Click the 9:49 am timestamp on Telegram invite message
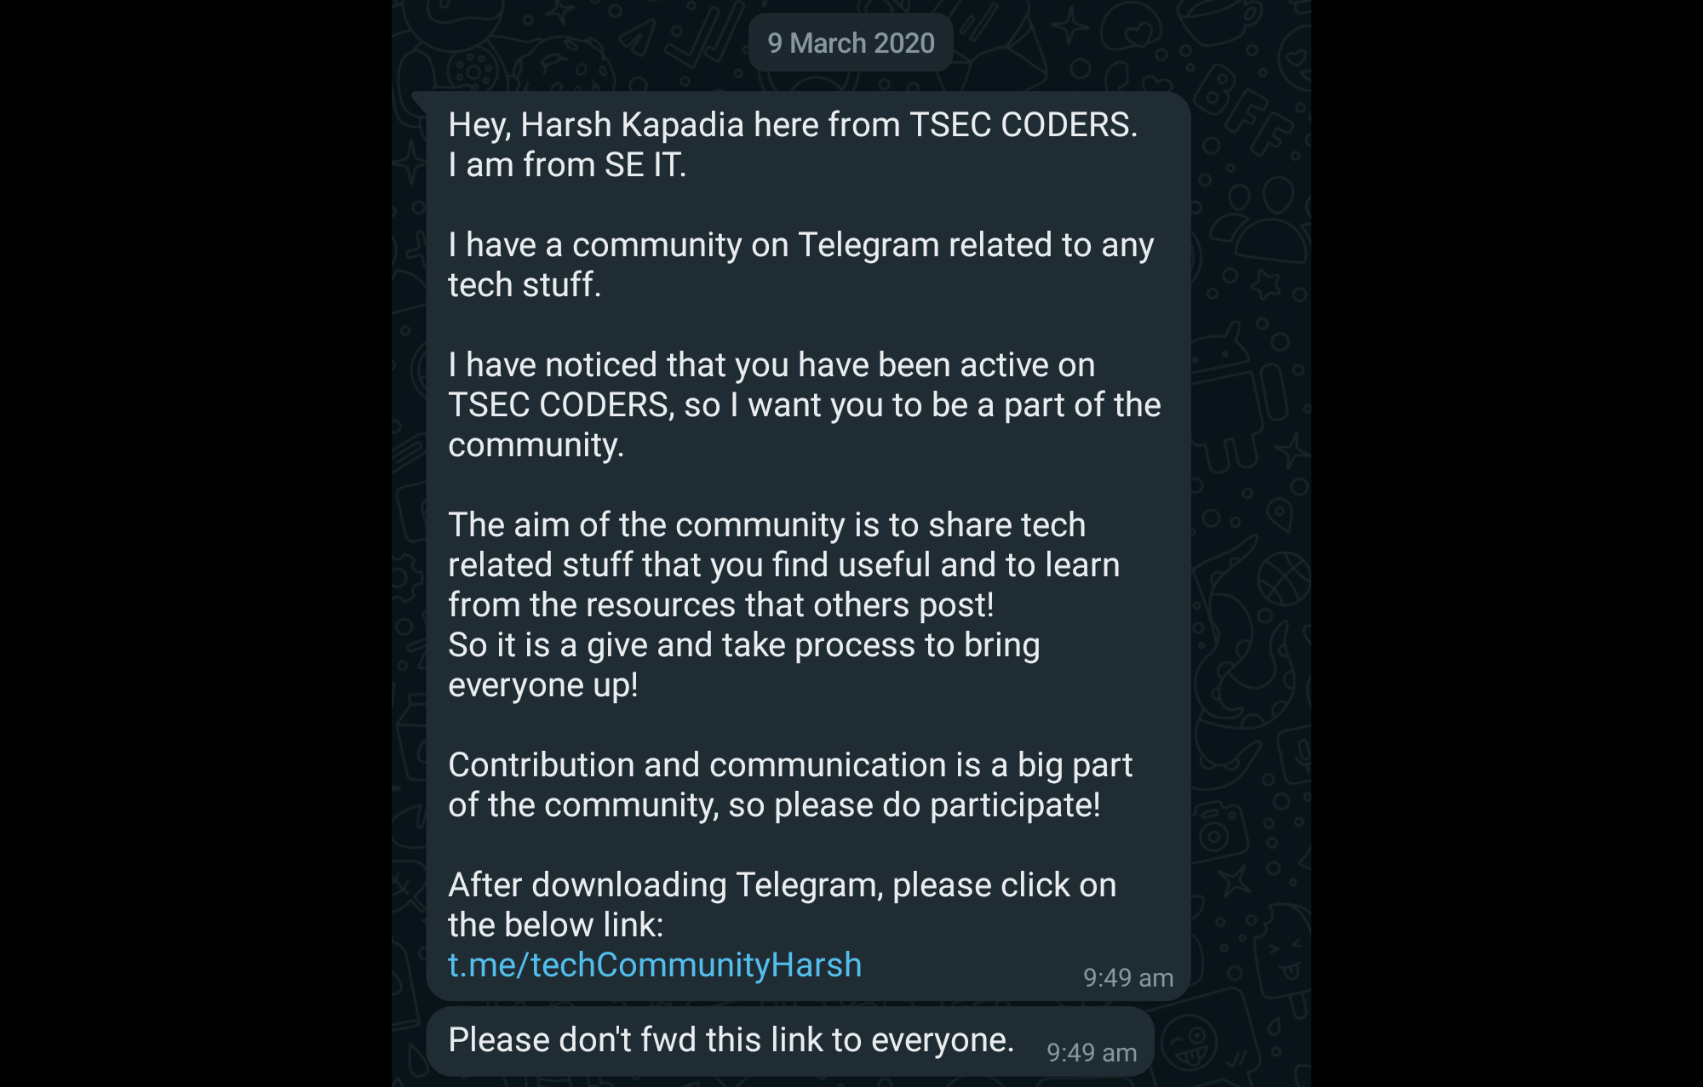Viewport: 1703px width, 1087px height. point(1128,978)
